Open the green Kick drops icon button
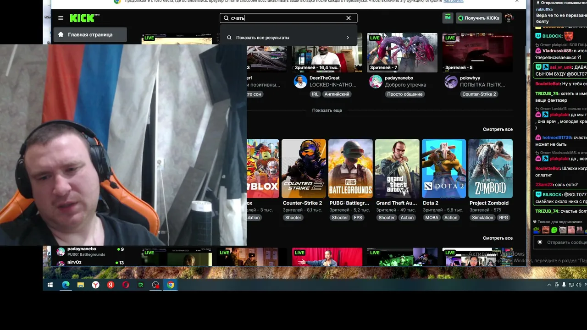 coord(448,18)
